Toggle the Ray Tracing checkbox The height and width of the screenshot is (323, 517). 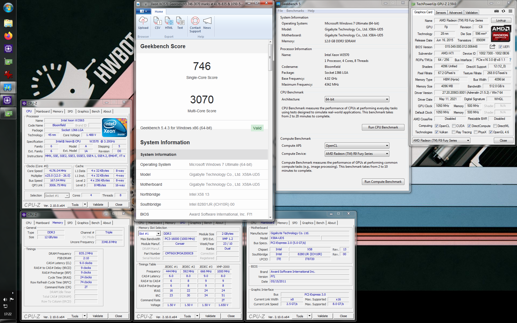453,132
